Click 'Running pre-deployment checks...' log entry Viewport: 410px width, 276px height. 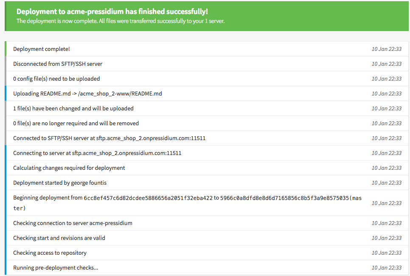[x=207, y=268]
